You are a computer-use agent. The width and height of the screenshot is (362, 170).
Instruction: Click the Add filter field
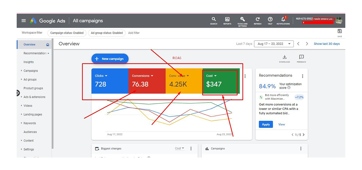(x=134, y=33)
